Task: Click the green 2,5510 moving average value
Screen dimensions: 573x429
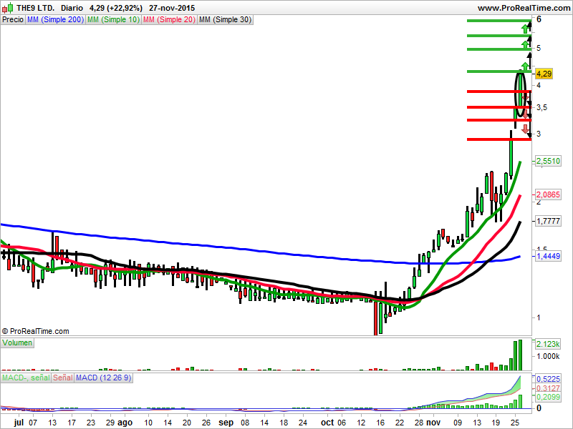Action: click(x=548, y=161)
